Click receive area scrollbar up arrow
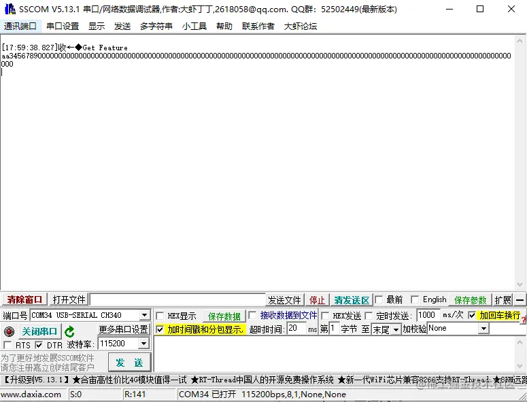 [x=520, y=40]
